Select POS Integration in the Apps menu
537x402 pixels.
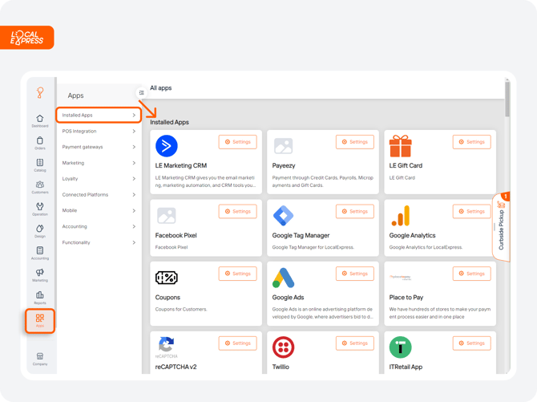(x=99, y=131)
